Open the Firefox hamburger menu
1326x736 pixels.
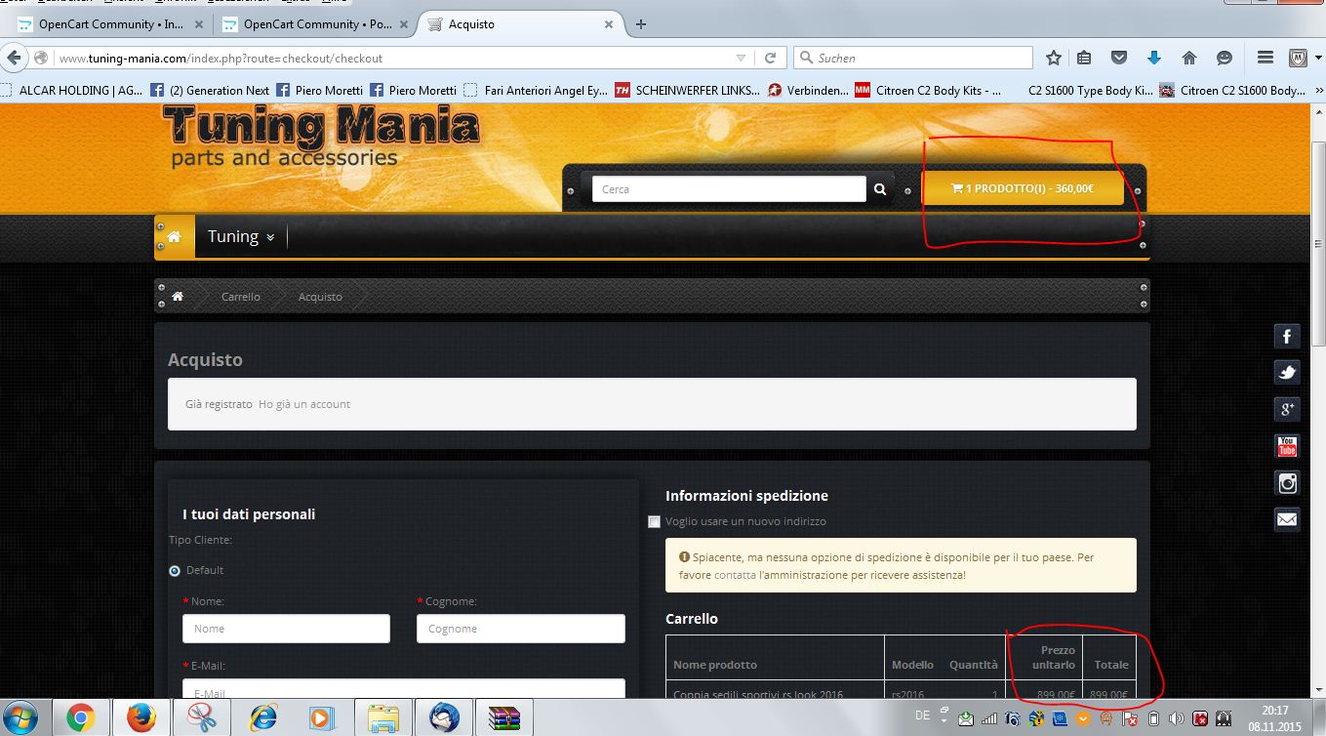pyautogui.click(x=1266, y=58)
